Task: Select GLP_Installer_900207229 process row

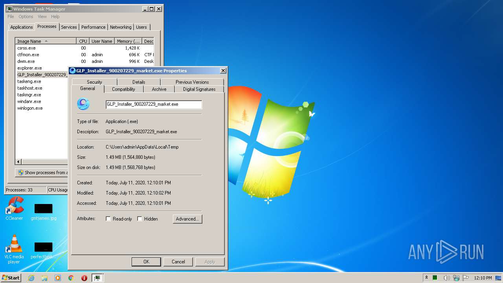Action: coord(42,75)
